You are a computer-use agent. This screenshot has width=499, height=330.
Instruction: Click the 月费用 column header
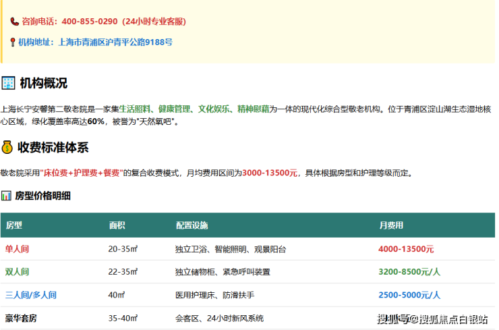[x=390, y=225]
